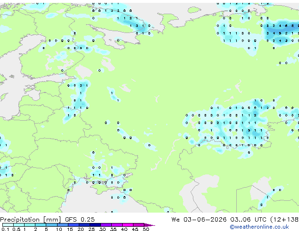Select the legend swatch between 20 and 25

pos(84,225)
